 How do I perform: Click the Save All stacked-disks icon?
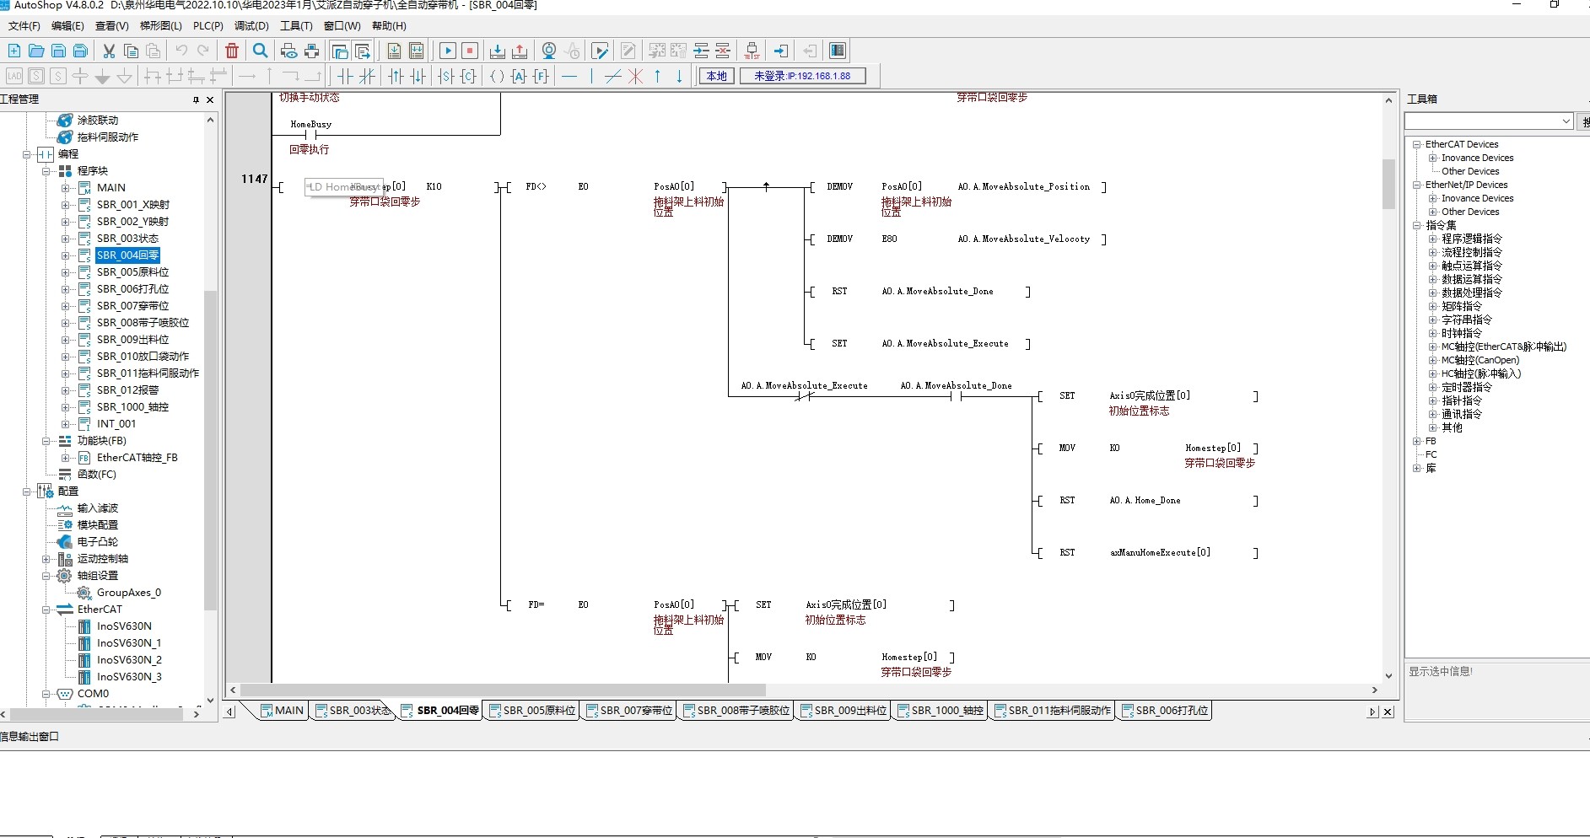[x=80, y=51]
